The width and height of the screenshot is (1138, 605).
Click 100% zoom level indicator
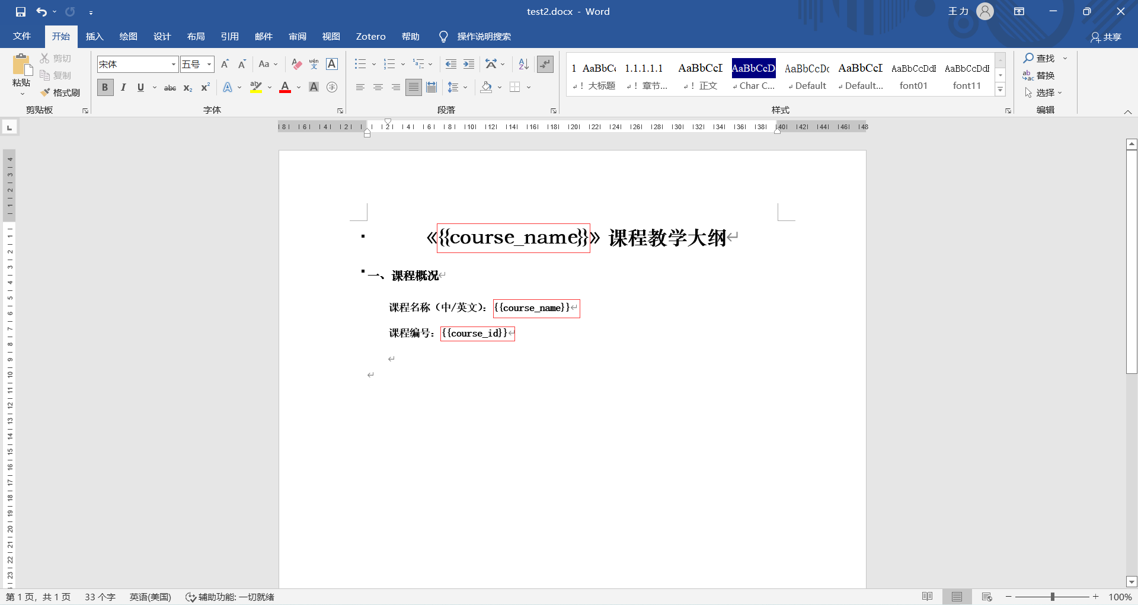tap(1120, 597)
